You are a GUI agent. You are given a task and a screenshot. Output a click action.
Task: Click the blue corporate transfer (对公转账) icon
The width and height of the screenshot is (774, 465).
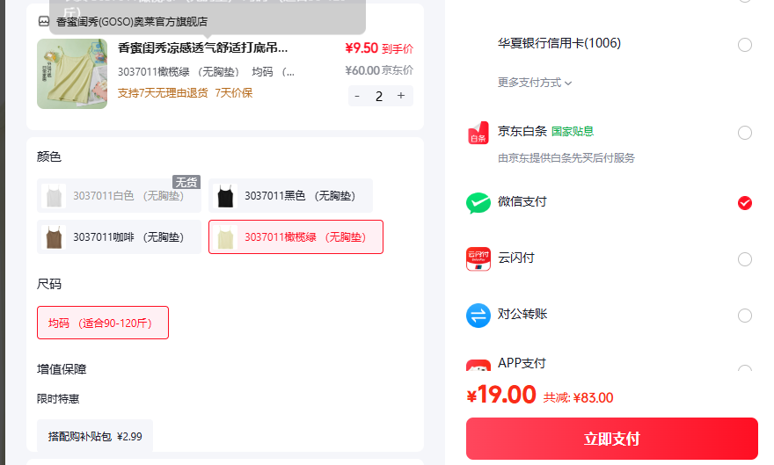tap(478, 316)
